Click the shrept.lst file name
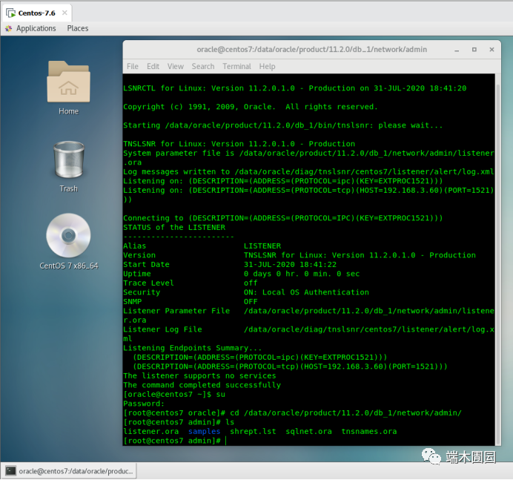513x480 pixels. (253, 432)
